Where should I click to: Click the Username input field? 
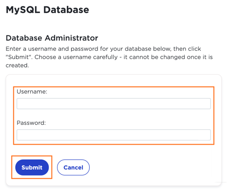[114, 104]
